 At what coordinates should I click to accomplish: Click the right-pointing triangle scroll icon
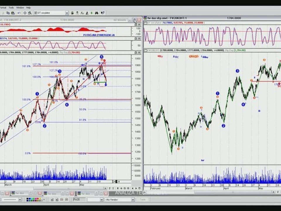tap(136, 188)
